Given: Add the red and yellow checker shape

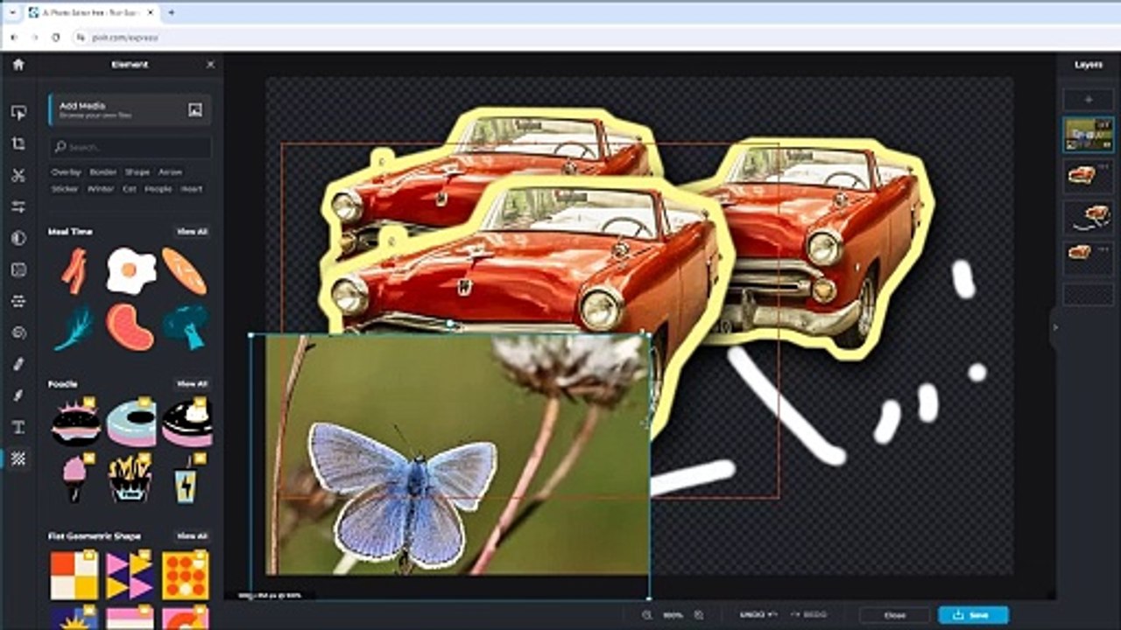Looking at the screenshot, I should click(74, 575).
